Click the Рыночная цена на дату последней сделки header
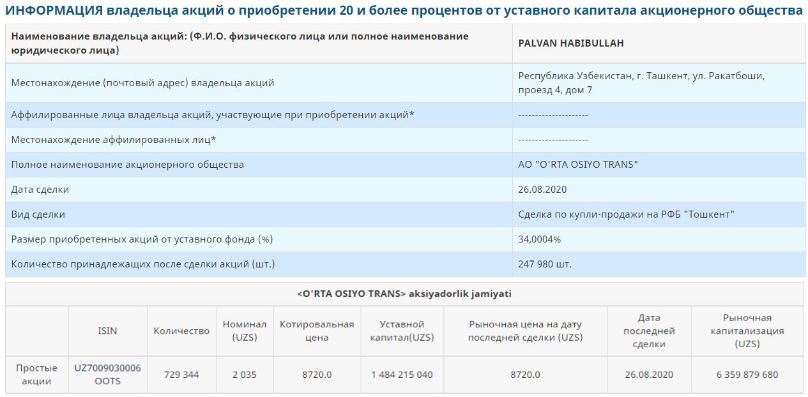Viewport: 808px width, 397px height. 525,331
